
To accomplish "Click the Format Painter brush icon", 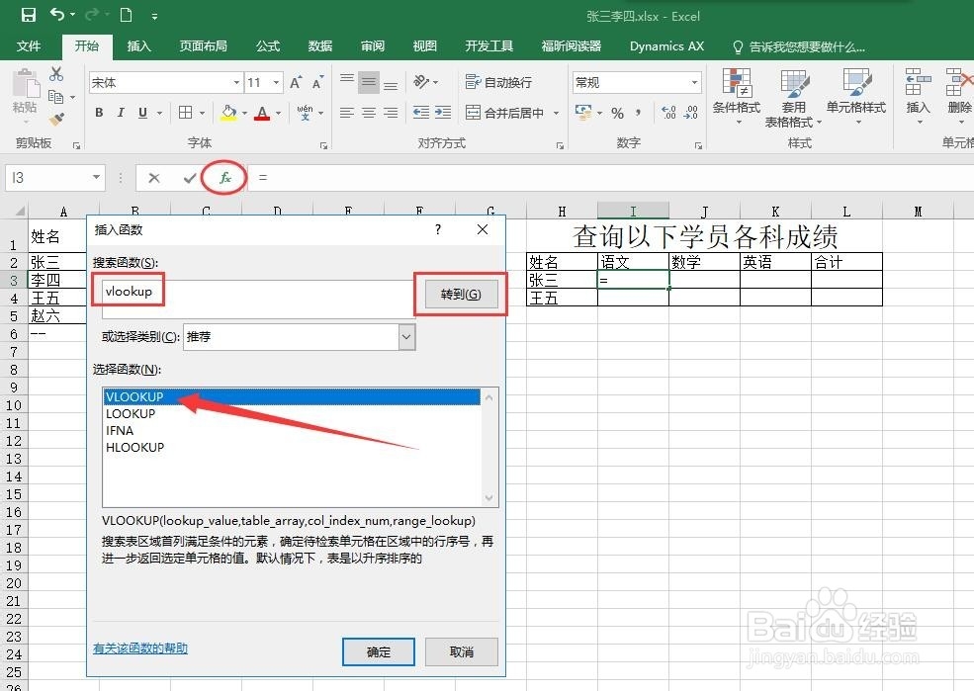I will pyautogui.click(x=56, y=119).
